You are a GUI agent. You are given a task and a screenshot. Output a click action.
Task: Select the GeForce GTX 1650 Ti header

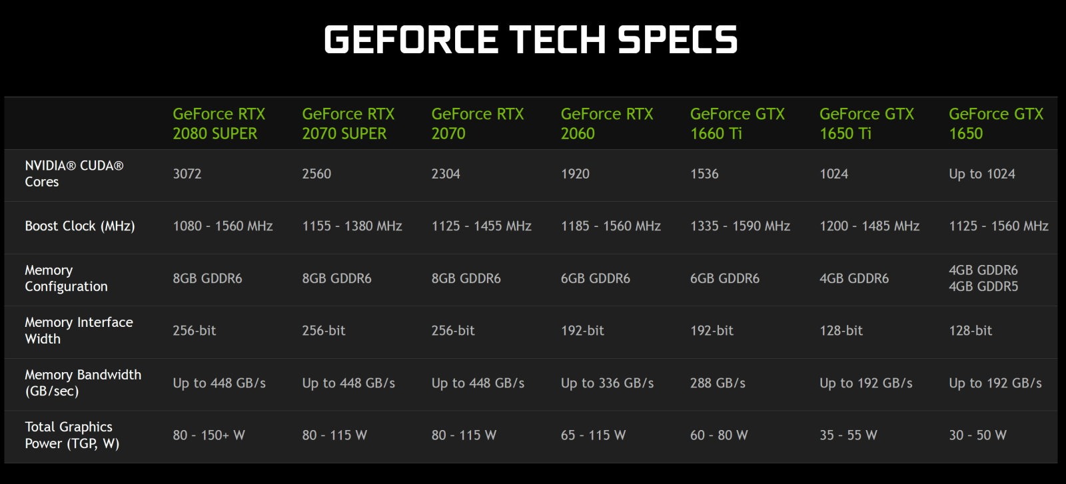866,124
